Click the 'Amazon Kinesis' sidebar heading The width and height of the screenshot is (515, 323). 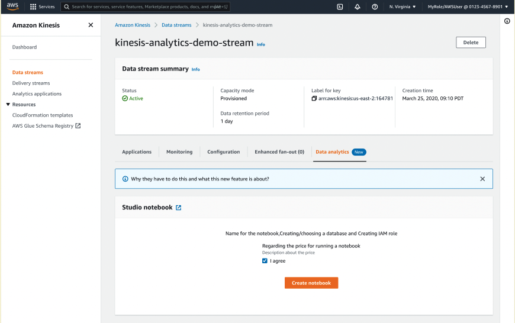(x=36, y=25)
